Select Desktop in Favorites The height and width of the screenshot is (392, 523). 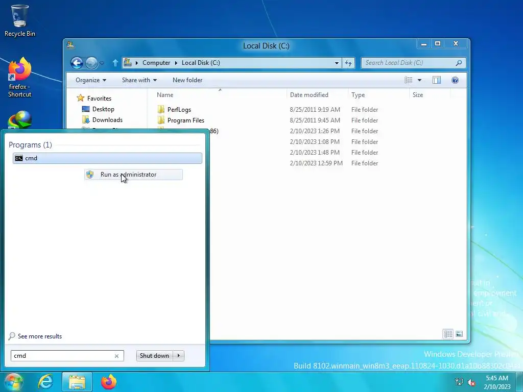tap(103, 109)
